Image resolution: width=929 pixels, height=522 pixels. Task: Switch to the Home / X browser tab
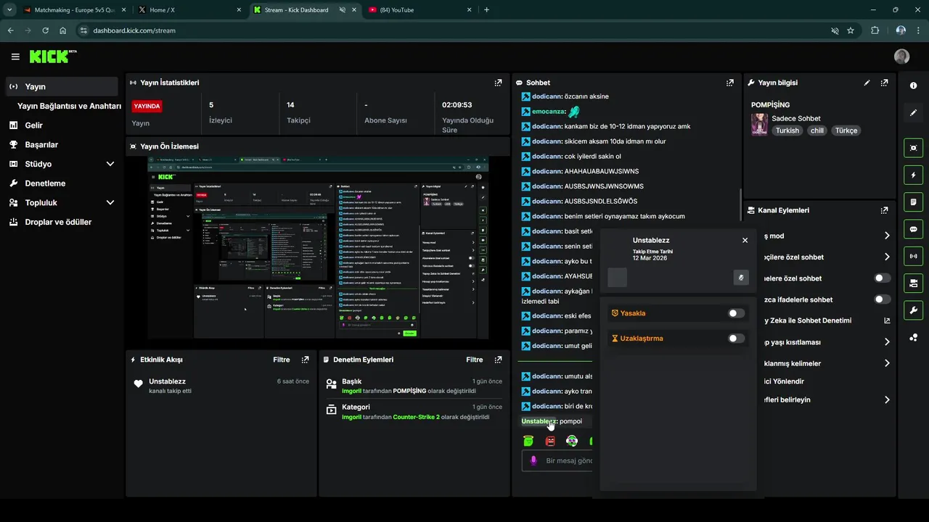click(x=189, y=10)
